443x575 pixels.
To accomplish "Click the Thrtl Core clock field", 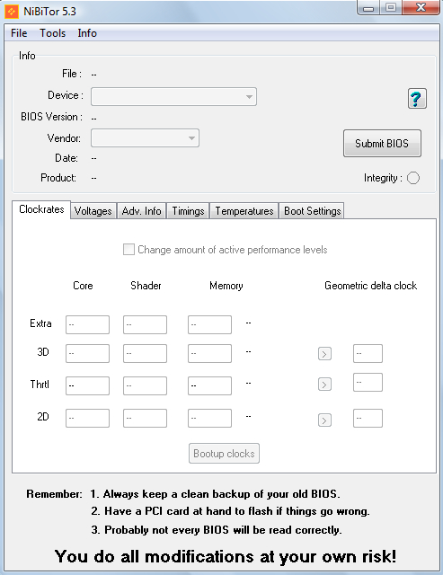I will point(88,385).
